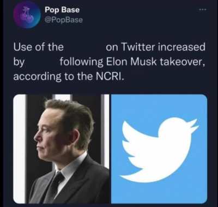Click the words 'Use of the'
The height and width of the screenshot is (207, 218).
coord(39,47)
